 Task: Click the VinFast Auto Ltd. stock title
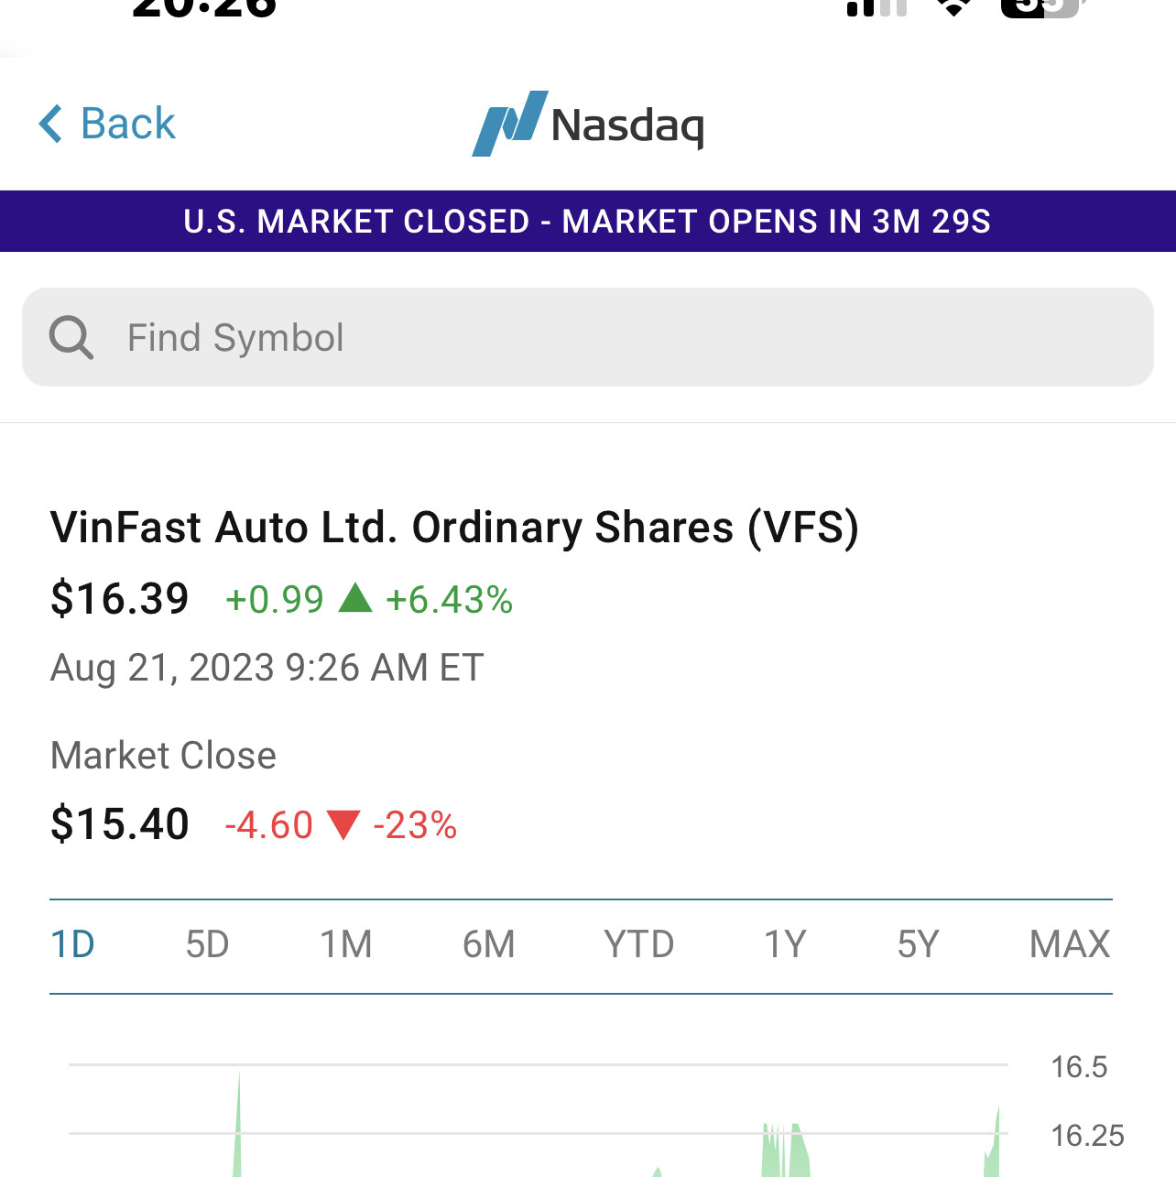454,528
